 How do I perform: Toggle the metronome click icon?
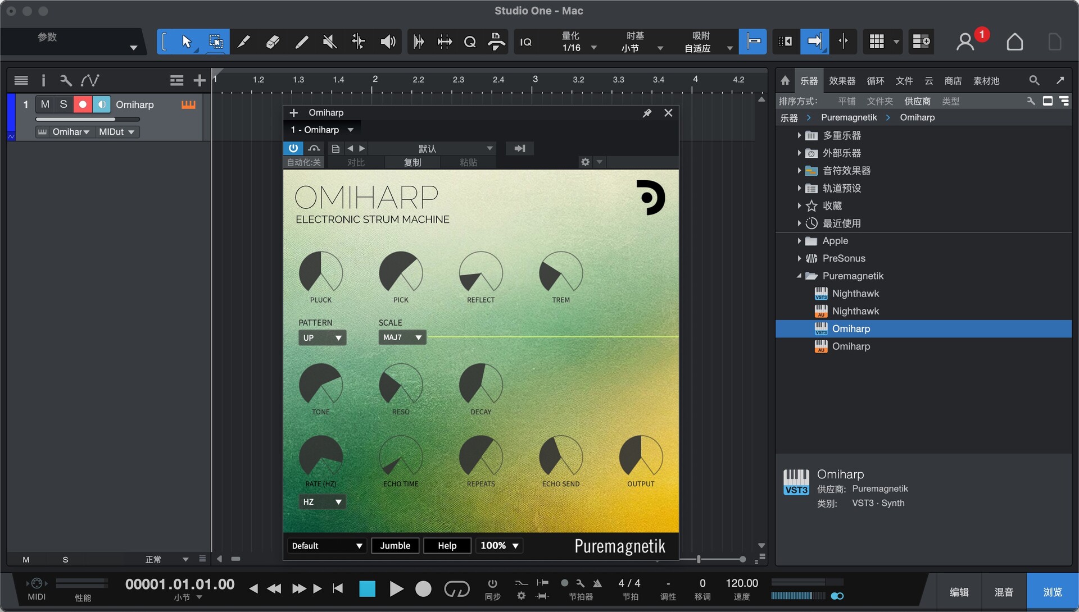(597, 583)
